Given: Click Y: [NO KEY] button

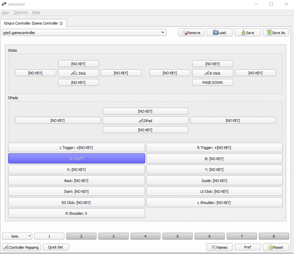Looking at the screenshot, I should [214, 169].
